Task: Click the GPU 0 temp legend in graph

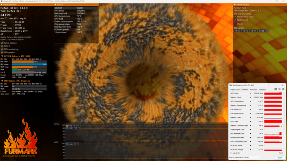Action: coord(73,126)
